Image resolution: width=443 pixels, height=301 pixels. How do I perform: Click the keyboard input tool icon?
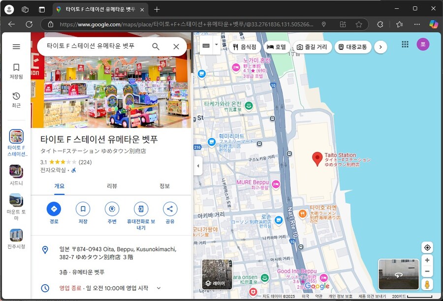pyautogui.click(x=206, y=45)
